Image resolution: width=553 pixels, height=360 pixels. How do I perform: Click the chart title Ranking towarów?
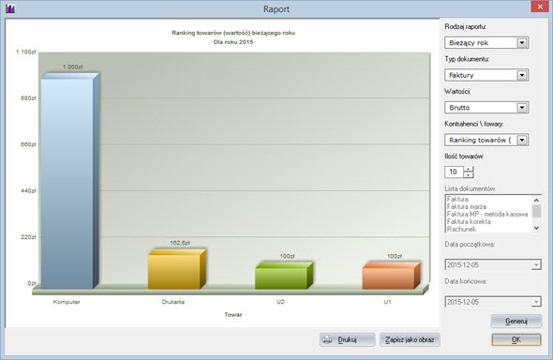[233, 33]
